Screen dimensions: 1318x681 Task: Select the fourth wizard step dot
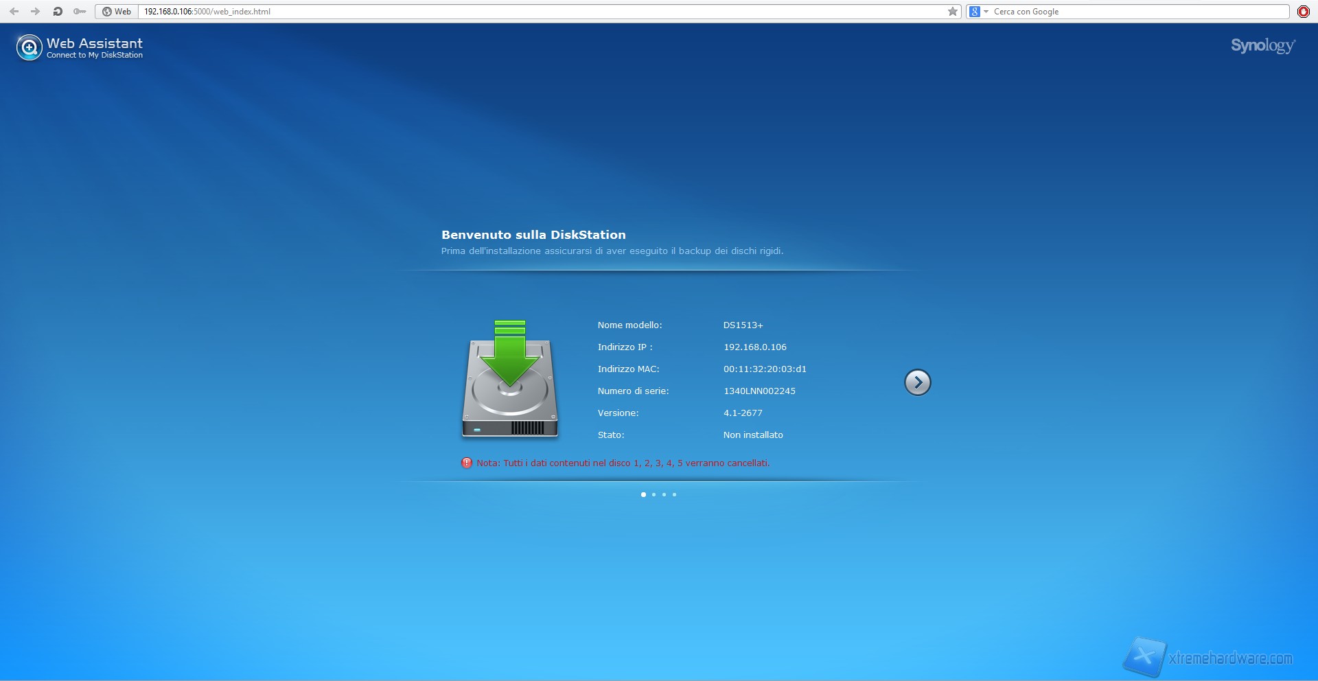point(674,494)
